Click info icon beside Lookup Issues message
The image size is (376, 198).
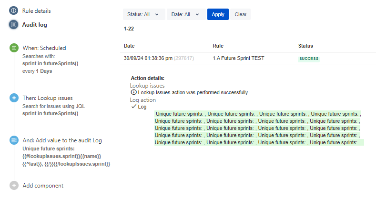coord(133,92)
